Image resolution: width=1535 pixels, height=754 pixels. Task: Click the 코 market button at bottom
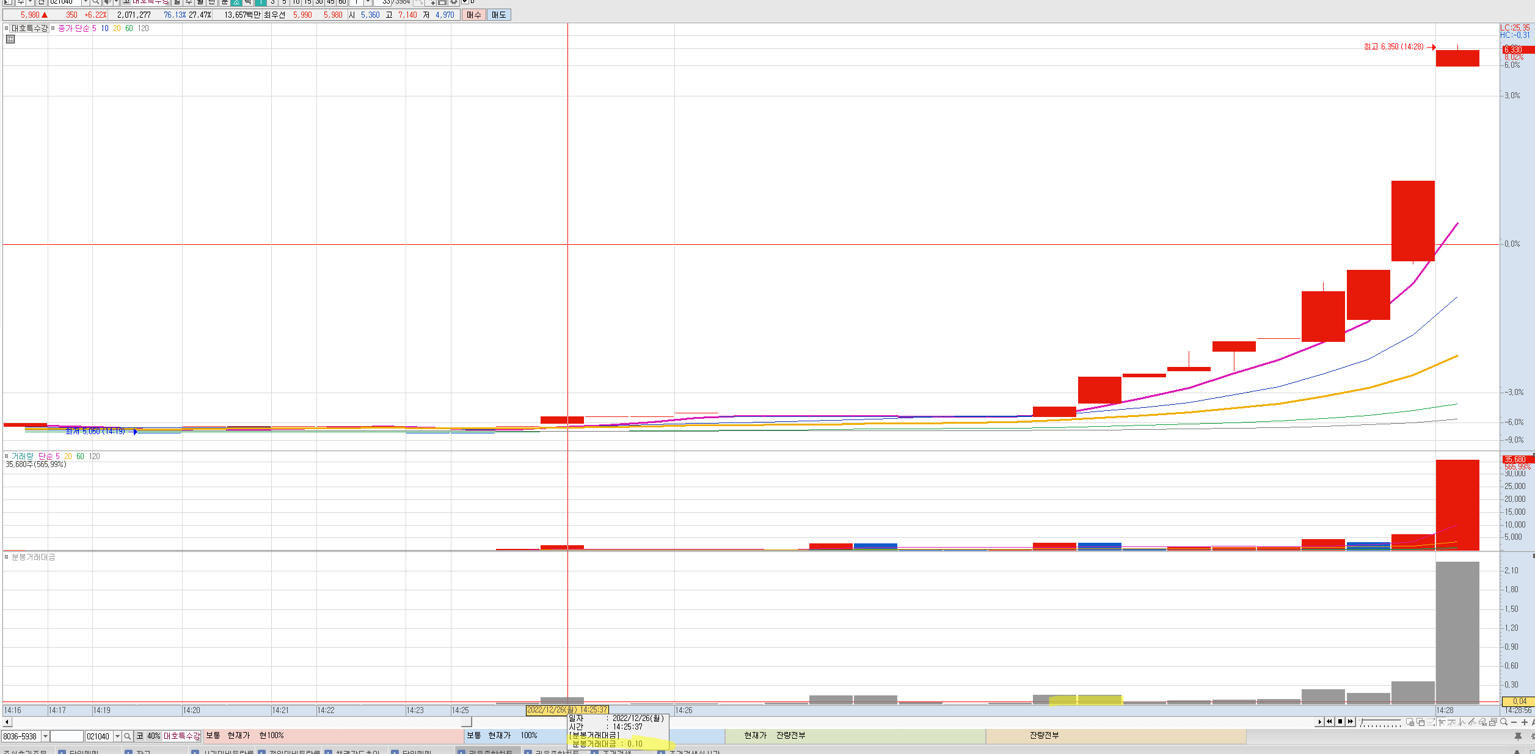139,736
